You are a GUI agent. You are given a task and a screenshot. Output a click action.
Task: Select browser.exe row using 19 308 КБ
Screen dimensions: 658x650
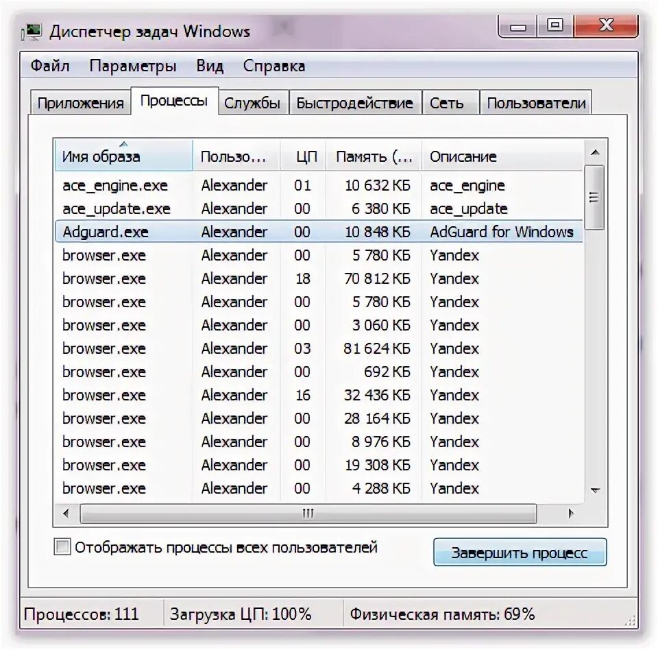(x=319, y=465)
